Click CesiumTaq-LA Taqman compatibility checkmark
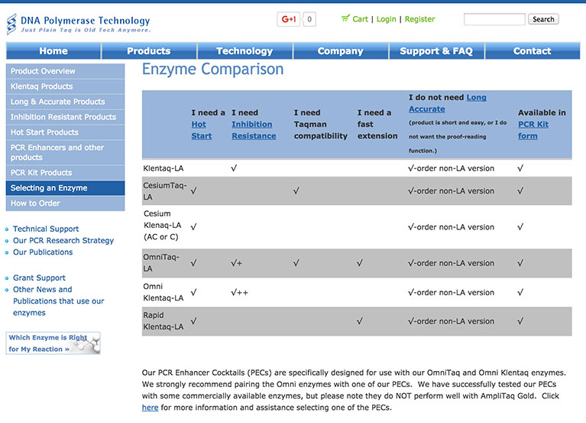This screenshot has height=423, width=586. coord(296,190)
